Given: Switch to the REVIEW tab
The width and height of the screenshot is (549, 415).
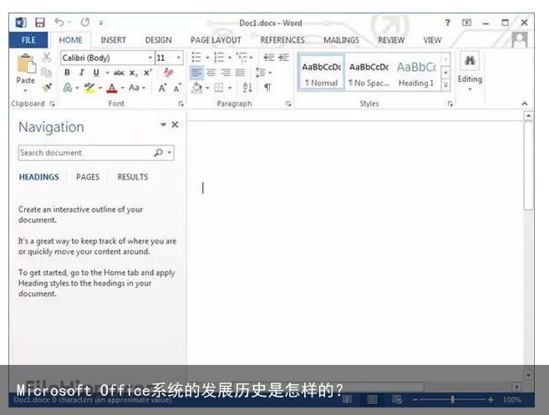Looking at the screenshot, I should point(391,40).
